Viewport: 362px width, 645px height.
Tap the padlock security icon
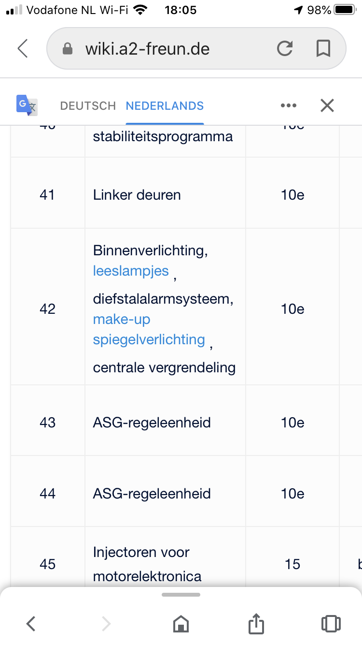(x=68, y=48)
